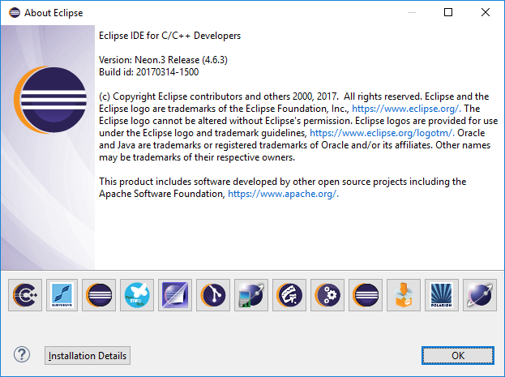The image size is (505, 377).
Task: Click the "Version: Neon.3 Release (4.6.3)" line
Action: pyautogui.click(x=163, y=60)
